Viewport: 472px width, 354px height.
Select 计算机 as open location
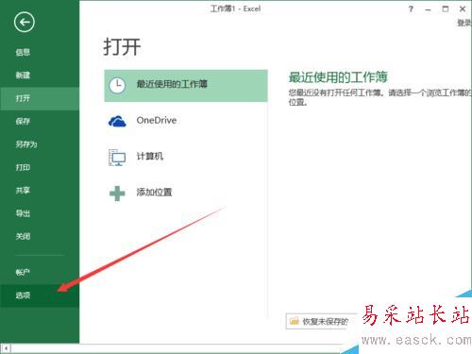tap(150, 156)
